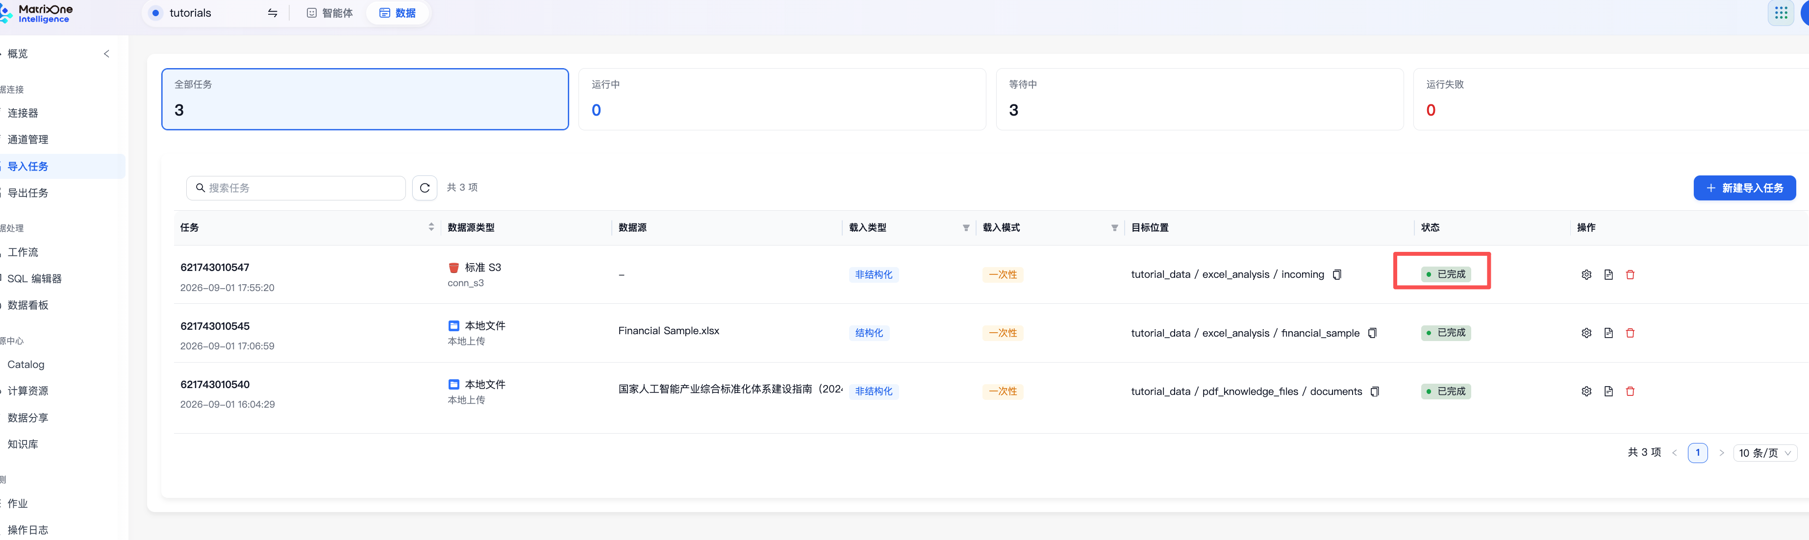Switch workspace with the swap arrows icon

point(273,13)
